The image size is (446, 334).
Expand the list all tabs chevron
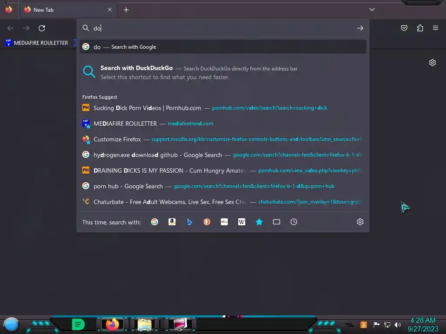point(372,10)
